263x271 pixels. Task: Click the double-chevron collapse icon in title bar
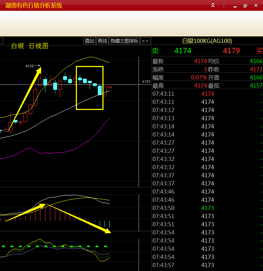213,5
